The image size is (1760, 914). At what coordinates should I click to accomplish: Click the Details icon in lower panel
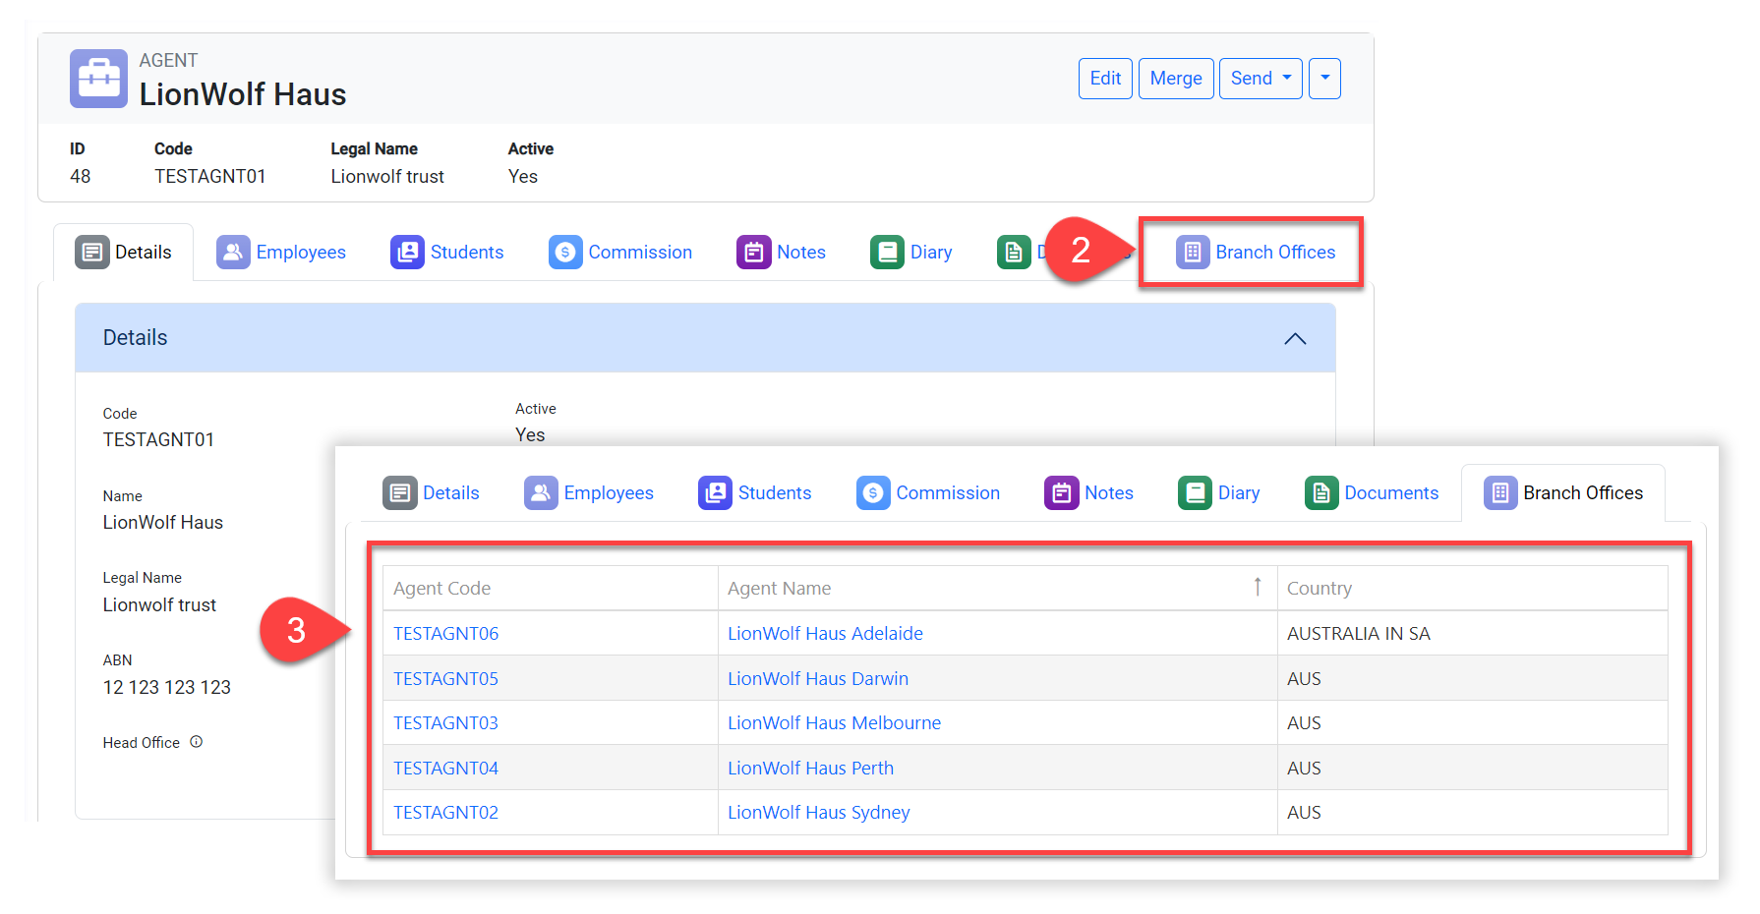tap(400, 492)
